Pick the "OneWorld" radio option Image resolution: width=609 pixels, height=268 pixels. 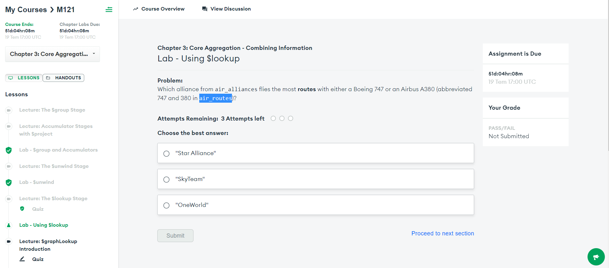pos(166,205)
